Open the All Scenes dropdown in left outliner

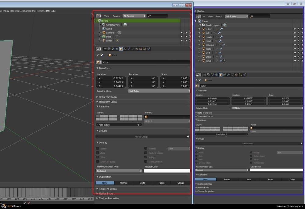(x=134, y=16)
